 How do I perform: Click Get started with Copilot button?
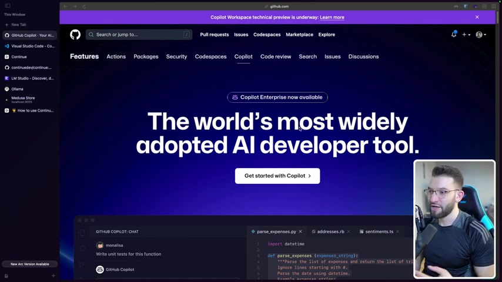tap(277, 176)
